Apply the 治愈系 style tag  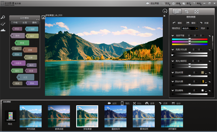[18, 63]
